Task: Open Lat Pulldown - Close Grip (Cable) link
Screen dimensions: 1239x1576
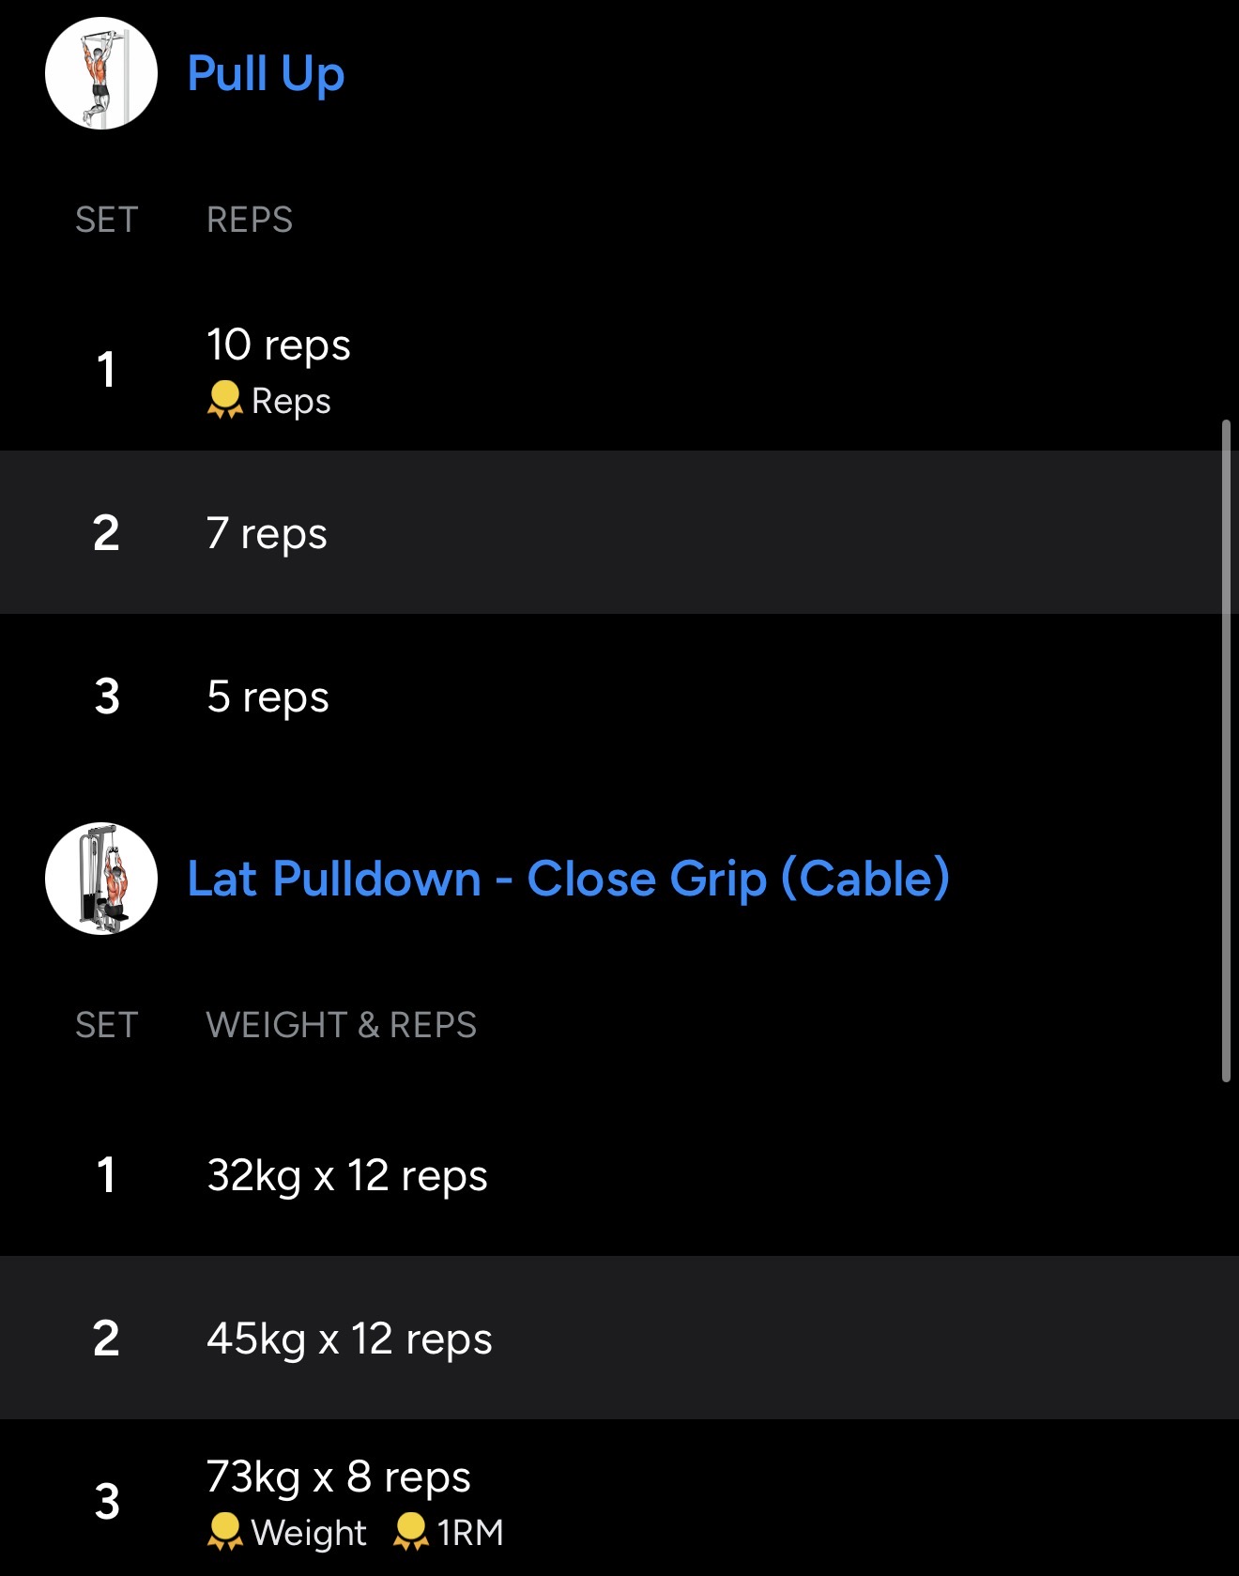Action: coord(568,879)
